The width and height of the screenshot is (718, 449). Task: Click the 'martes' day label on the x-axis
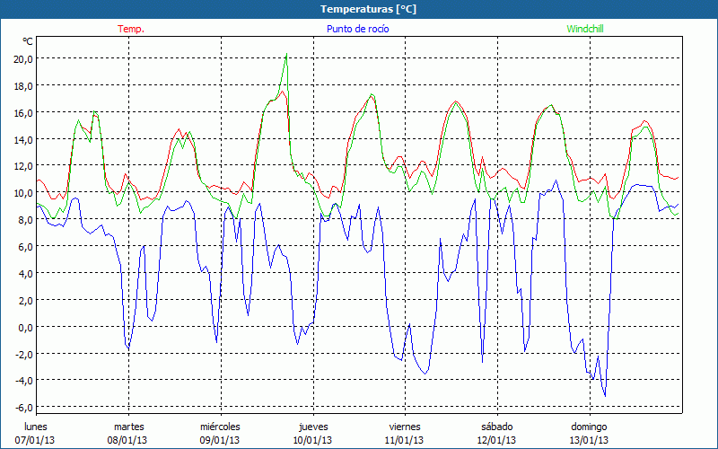pos(128,427)
